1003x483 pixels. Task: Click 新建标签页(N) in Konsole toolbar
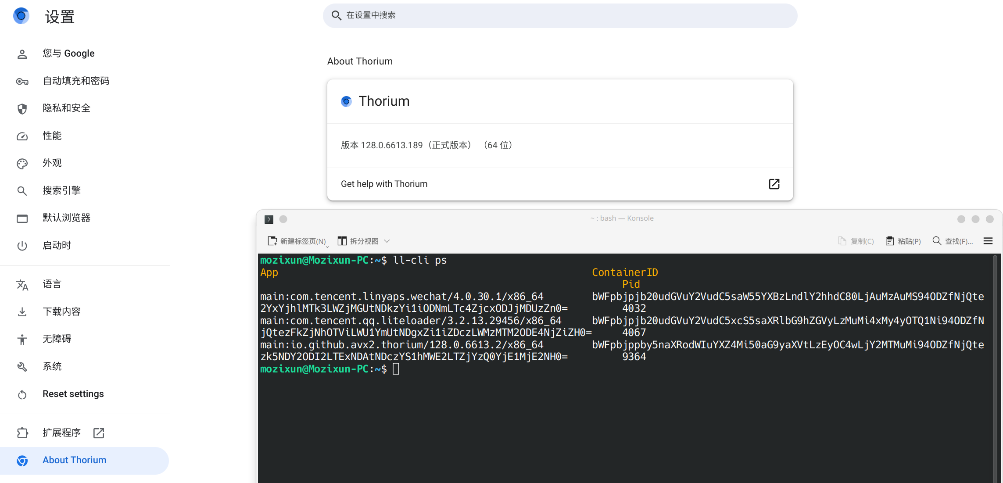(297, 241)
